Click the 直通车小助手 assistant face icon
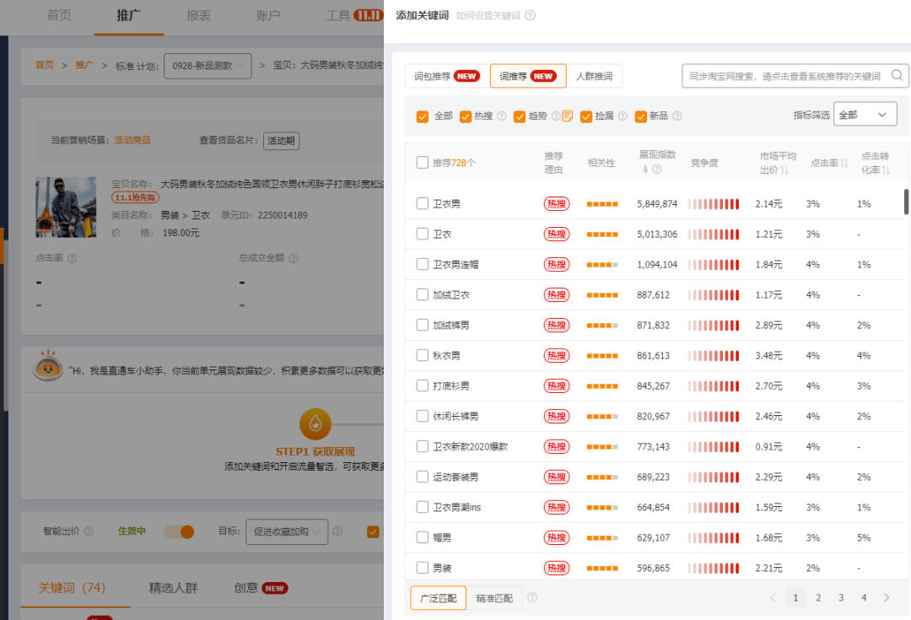This screenshot has width=911, height=620. tap(48, 367)
